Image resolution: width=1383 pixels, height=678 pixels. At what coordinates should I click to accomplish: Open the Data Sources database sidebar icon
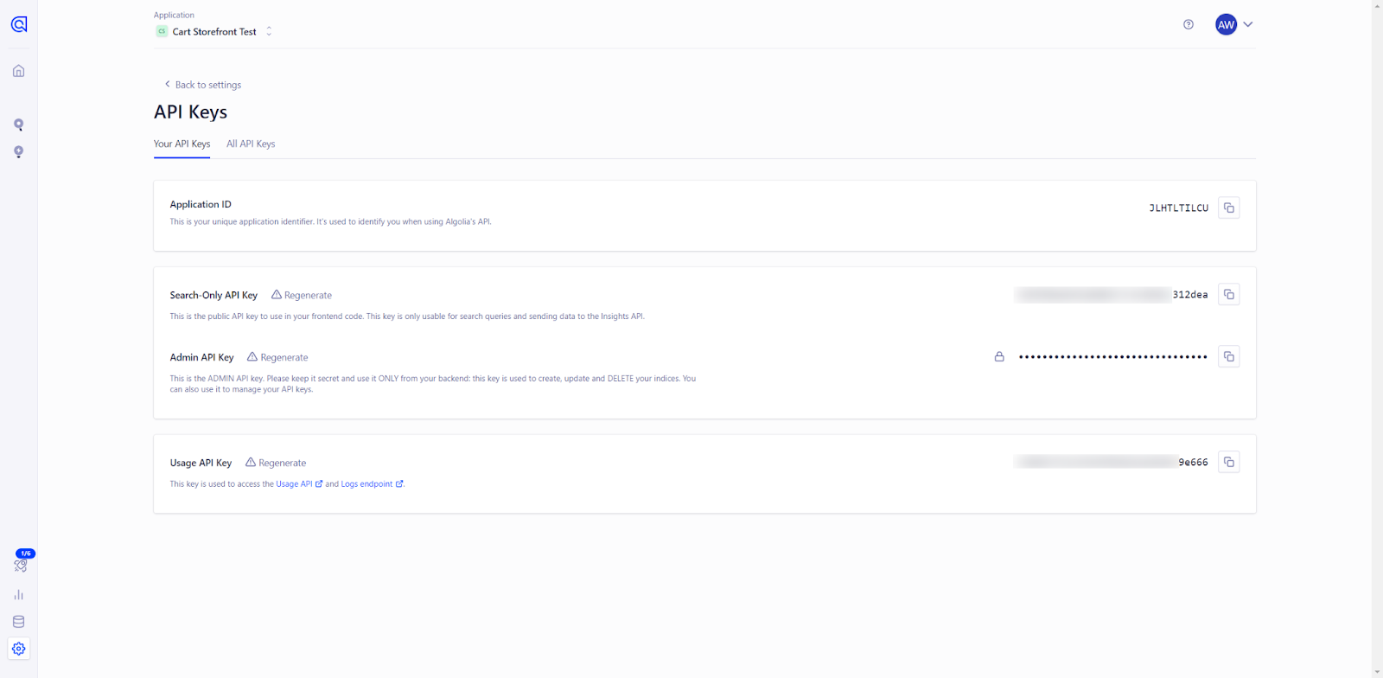(x=18, y=622)
